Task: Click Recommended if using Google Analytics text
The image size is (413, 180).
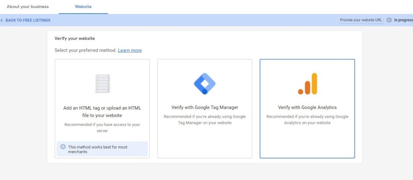Action: coord(307,119)
